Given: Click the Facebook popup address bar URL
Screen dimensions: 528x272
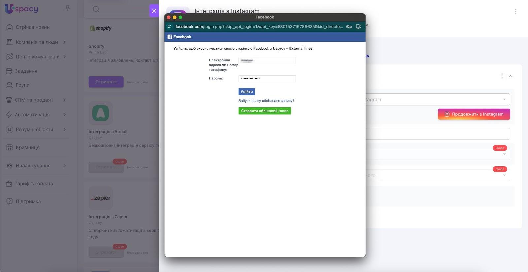Looking at the screenshot, I should tap(259, 27).
